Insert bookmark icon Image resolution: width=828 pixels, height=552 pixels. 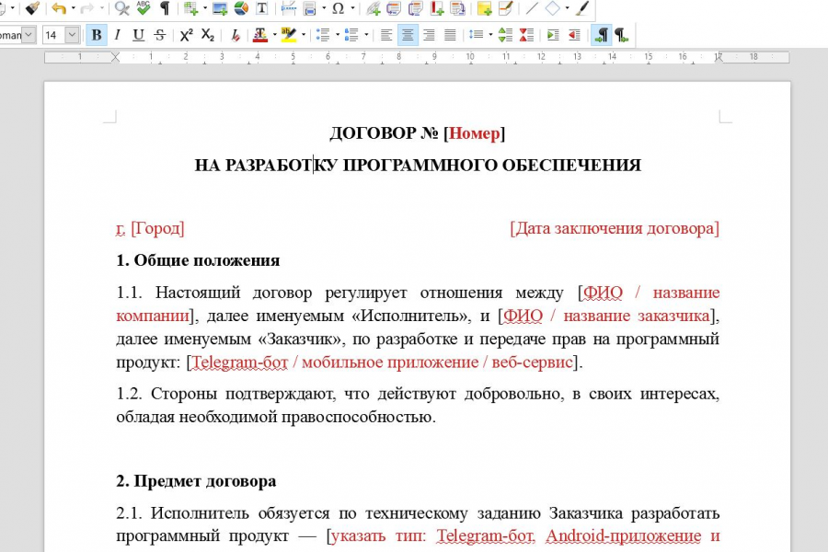pos(437,8)
